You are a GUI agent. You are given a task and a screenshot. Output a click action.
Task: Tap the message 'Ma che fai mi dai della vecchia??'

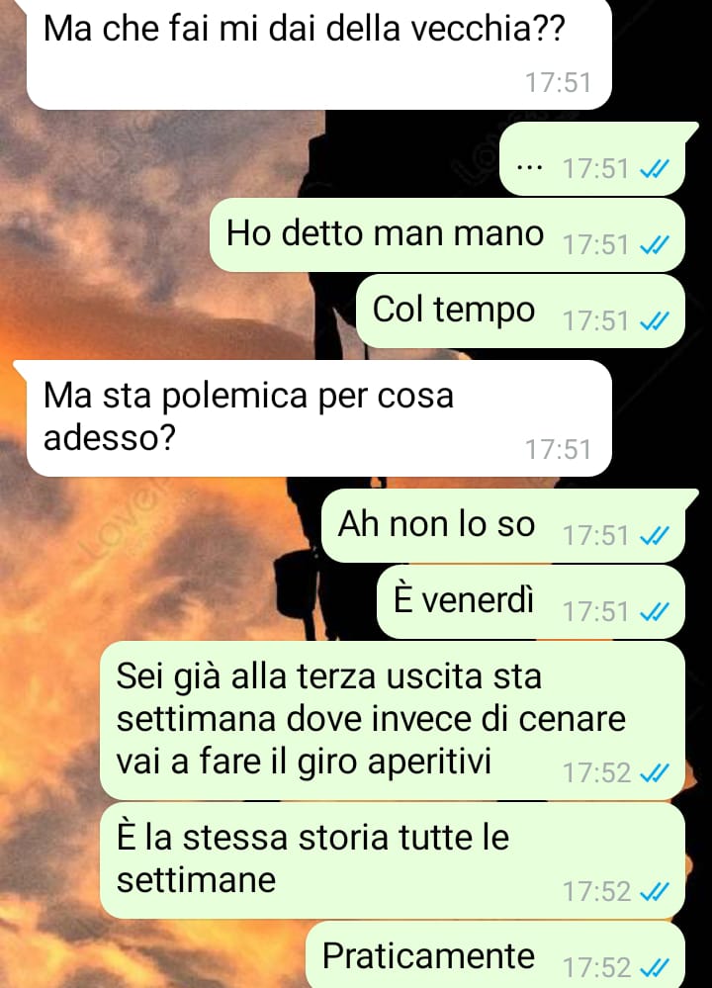[x=318, y=53]
